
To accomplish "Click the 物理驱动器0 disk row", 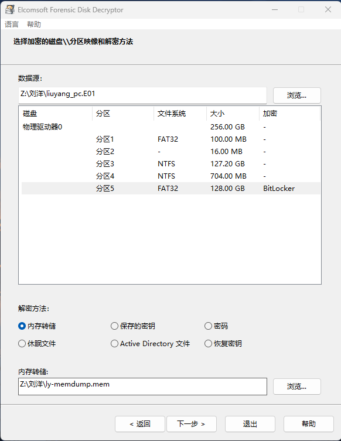I will [170, 127].
